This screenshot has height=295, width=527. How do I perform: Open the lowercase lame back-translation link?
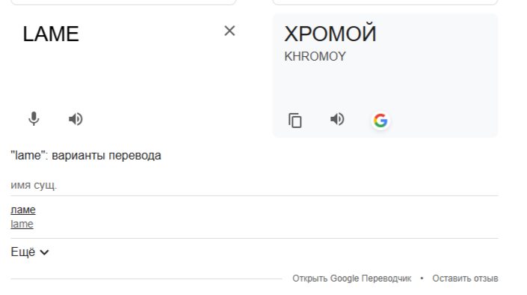22,224
